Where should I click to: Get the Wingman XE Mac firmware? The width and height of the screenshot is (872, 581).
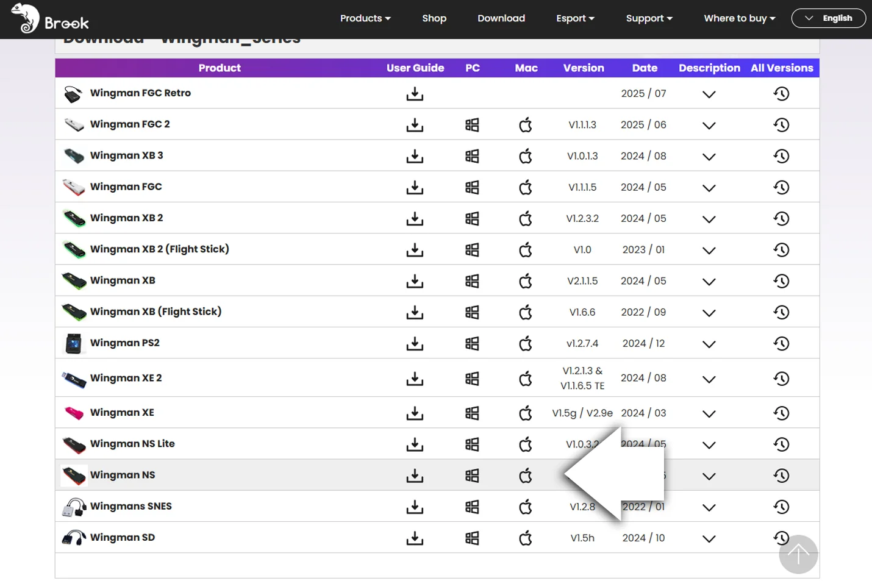coord(526,413)
